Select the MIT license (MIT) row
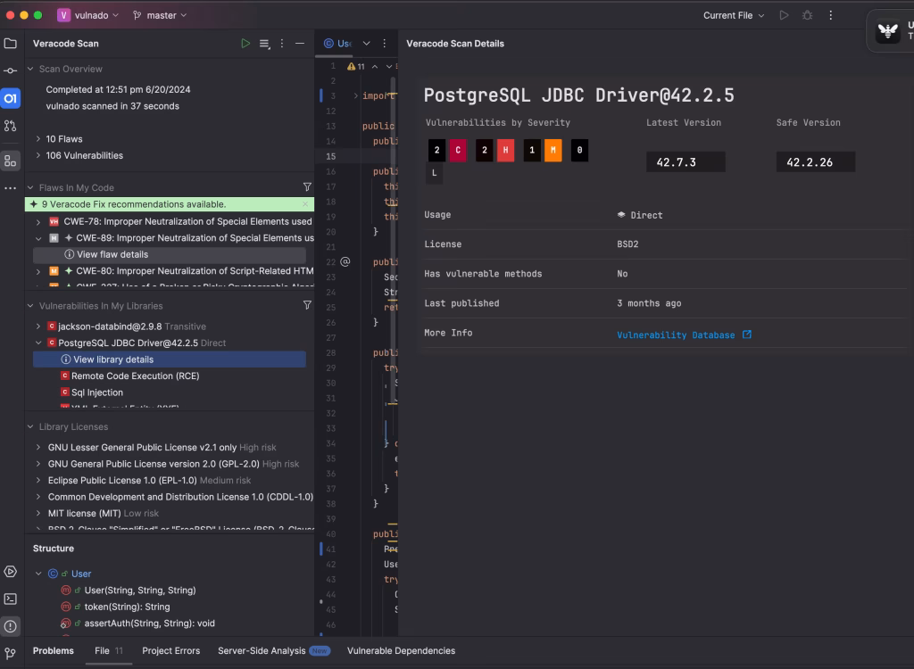 (104, 513)
